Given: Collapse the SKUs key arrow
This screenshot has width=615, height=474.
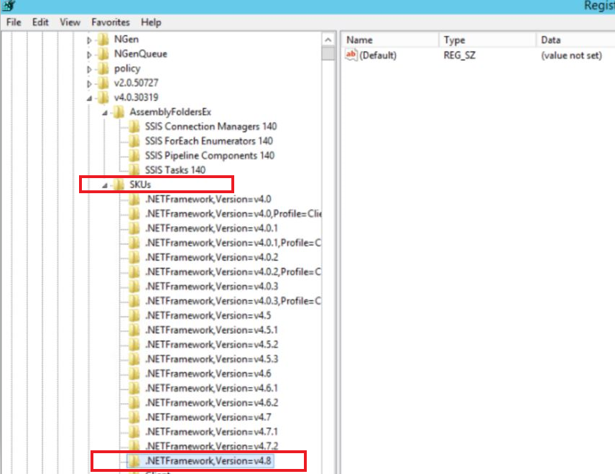Looking at the screenshot, I should point(105,185).
